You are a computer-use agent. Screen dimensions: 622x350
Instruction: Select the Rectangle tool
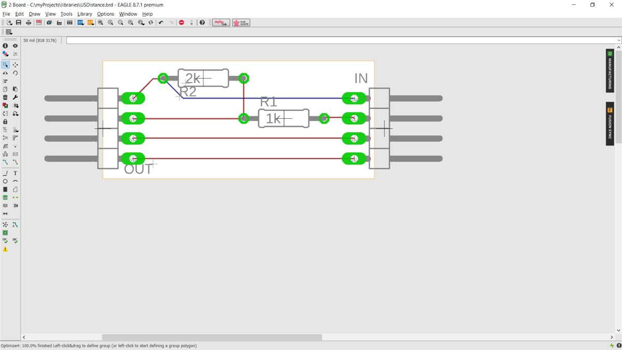tap(5, 189)
